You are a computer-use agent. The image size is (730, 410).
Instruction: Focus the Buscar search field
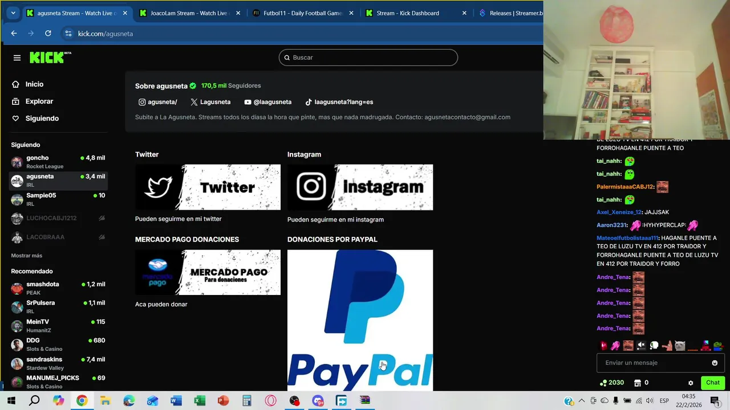(368, 58)
